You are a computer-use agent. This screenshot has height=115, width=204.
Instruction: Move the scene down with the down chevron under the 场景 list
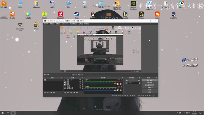point(54,93)
